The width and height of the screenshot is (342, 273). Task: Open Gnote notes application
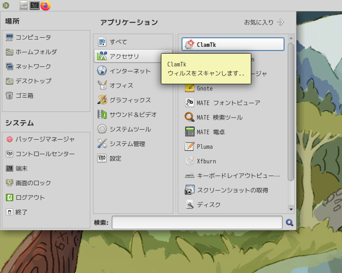(x=233, y=88)
